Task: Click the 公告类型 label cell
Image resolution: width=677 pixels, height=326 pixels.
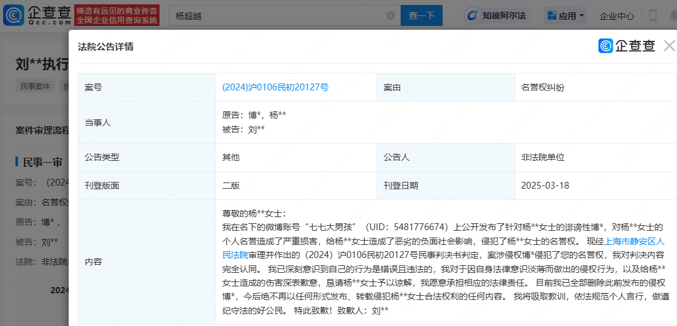Action: (x=147, y=158)
